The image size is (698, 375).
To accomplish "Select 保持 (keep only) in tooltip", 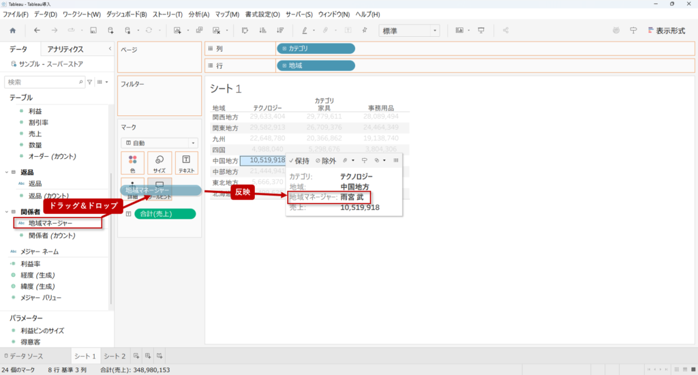I will tap(299, 161).
